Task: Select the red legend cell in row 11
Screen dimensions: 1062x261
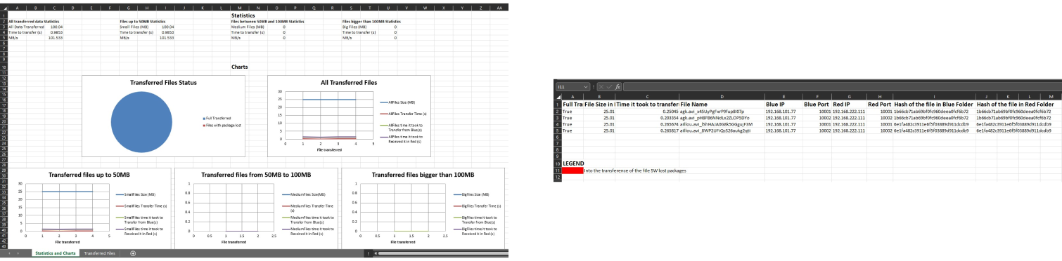Action: [573, 170]
